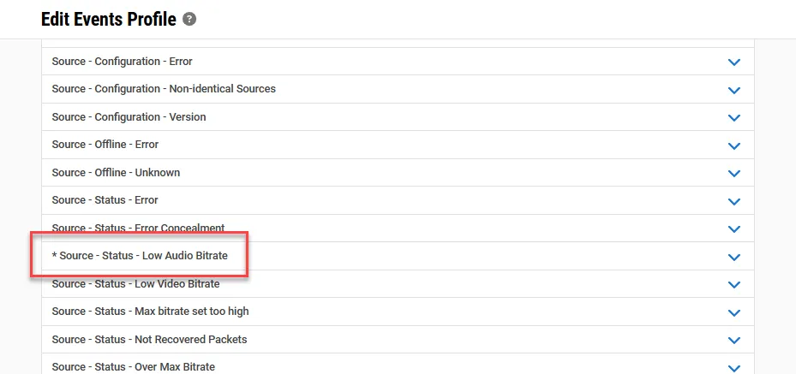This screenshot has height=374, width=796.
Task: Select Source - Status - Over Max Bitrate label
Action: 133,367
